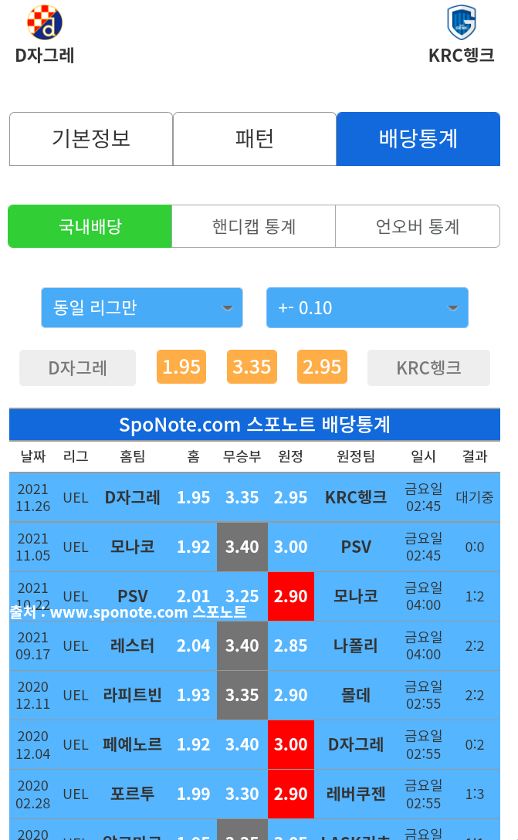The width and height of the screenshot is (518, 840).
Task: Open the 동일 리그만 league filter dropdown
Action: [x=142, y=308]
